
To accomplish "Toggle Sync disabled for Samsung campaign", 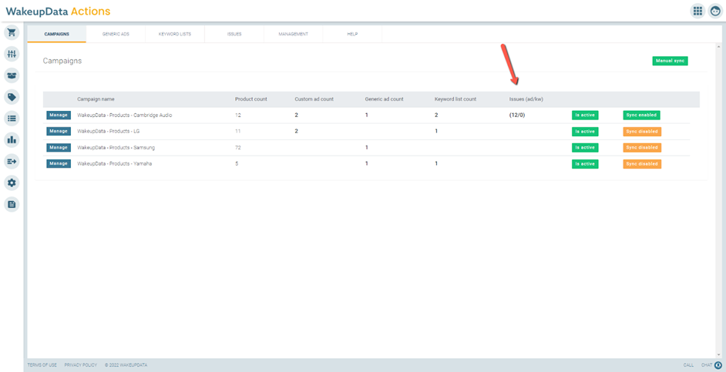I will pos(642,148).
